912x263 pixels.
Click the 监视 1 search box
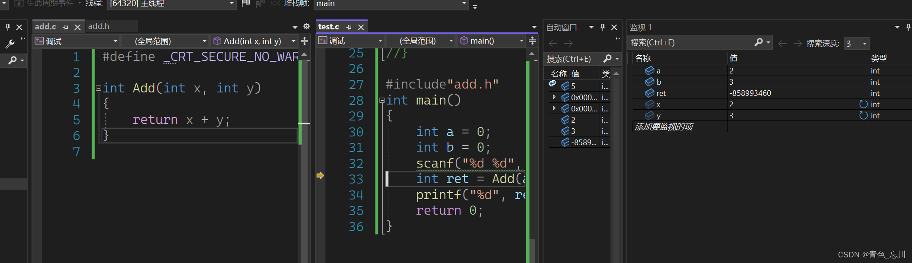pyautogui.click(x=690, y=43)
